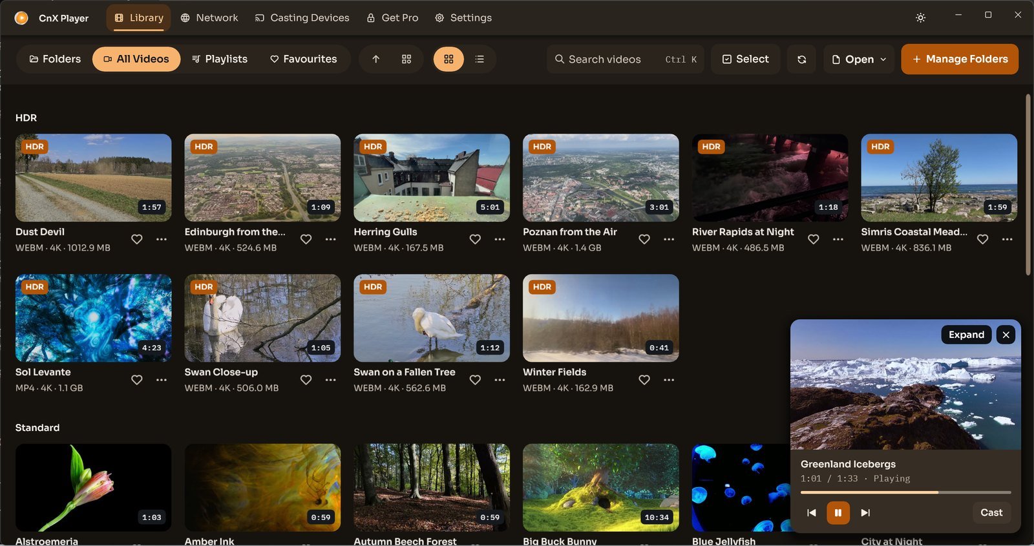Favourite River Rapids at Night video
1034x546 pixels.
point(814,239)
